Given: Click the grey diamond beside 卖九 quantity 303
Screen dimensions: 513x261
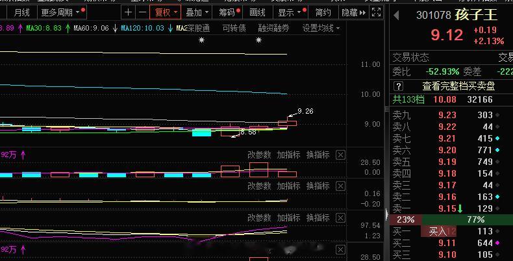Looking at the screenshot, I should click(497, 115).
